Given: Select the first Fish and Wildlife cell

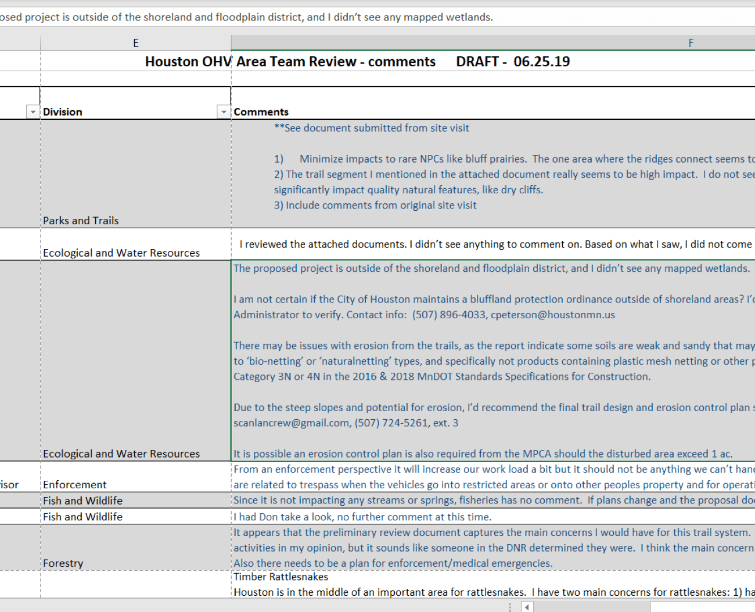Looking at the screenshot, I should 136,501.
